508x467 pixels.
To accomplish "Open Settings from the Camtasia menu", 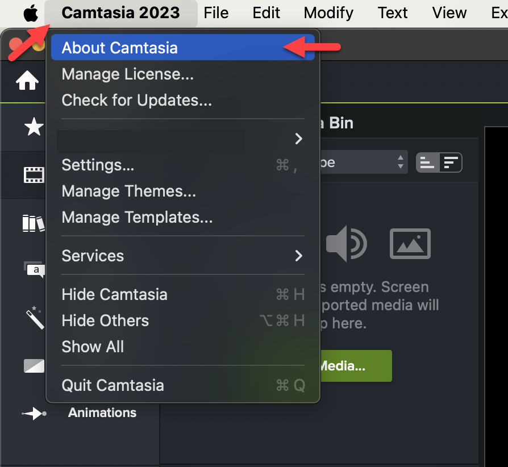I will [98, 165].
